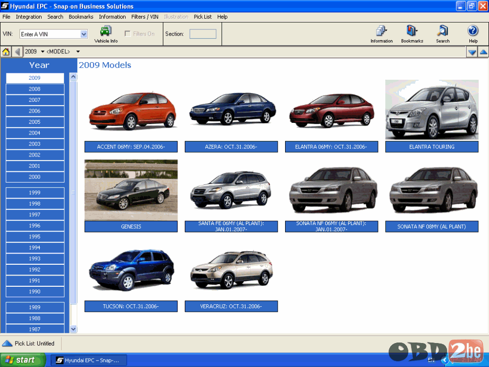Expand the <MODEL> breadcrumb dropdown
Image resolution: width=489 pixels, height=367 pixels.
(x=78, y=51)
